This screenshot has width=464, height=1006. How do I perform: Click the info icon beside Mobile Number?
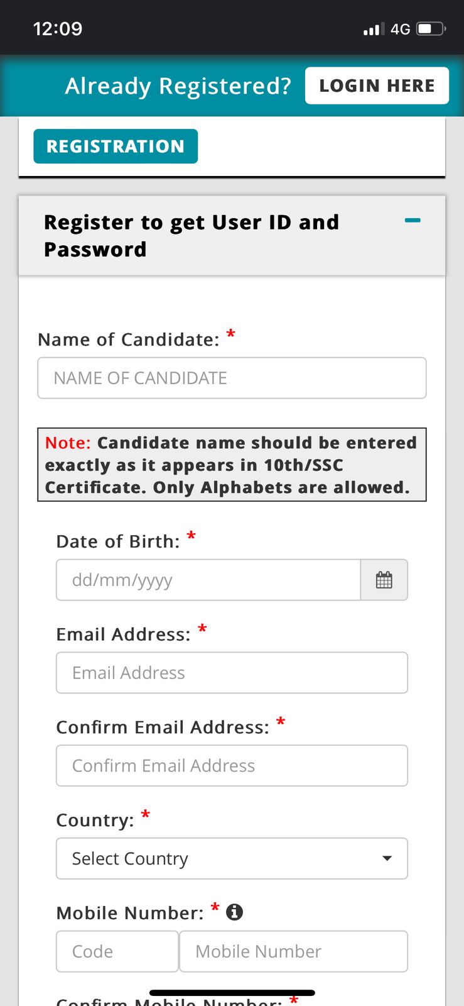[x=234, y=912]
